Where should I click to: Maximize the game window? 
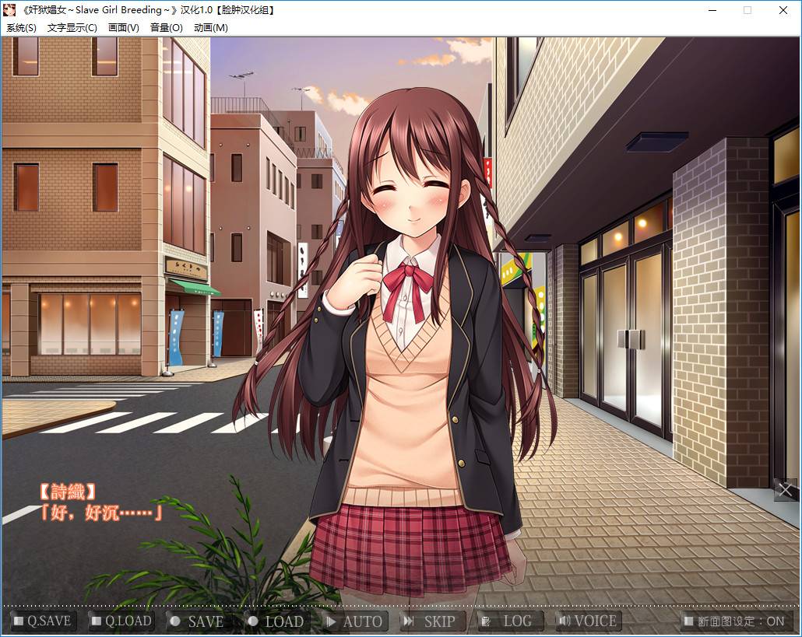747,10
